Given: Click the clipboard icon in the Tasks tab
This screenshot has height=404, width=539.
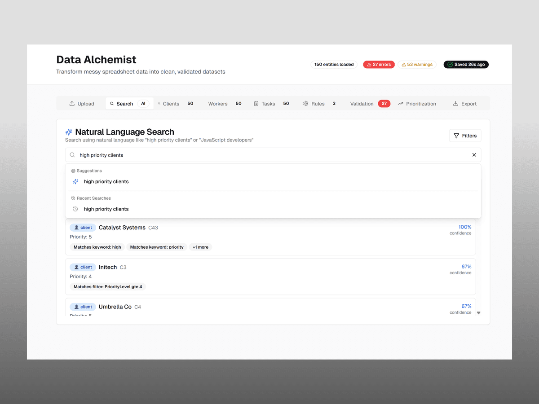Looking at the screenshot, I should 256,104.
